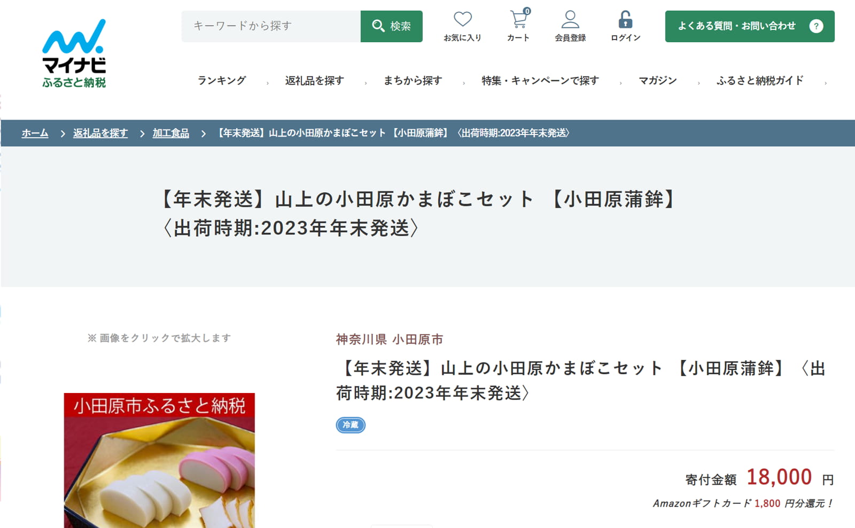The image size is (855, 528).
Task: Click the 冷蔵 refrigerated badge
Action: tap(351, 425)
